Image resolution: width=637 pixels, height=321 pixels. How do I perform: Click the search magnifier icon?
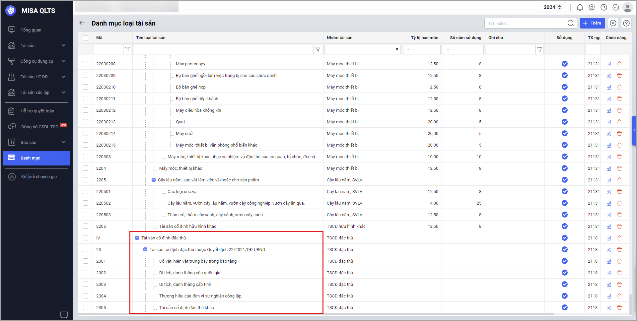pyautogui.click(x=571, y=23)
